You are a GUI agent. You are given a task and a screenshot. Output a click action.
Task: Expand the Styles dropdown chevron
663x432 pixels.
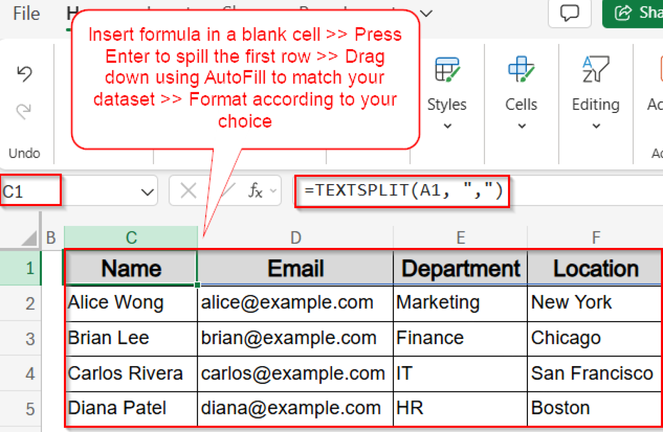(x=447, y=126)
